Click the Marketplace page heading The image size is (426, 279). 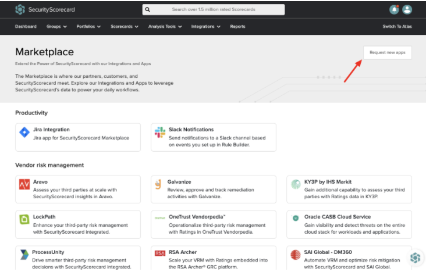pyautogui.click(x=44, y=52)
